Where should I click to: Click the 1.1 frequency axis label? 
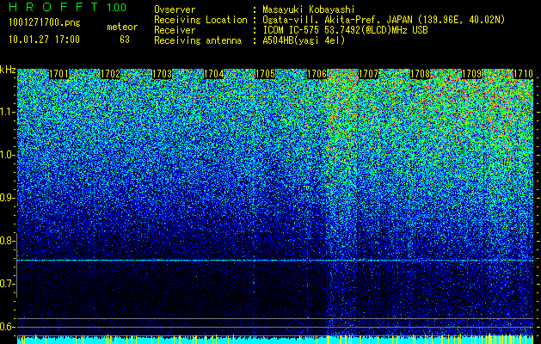pyautogui.click(x=7, y=112)
